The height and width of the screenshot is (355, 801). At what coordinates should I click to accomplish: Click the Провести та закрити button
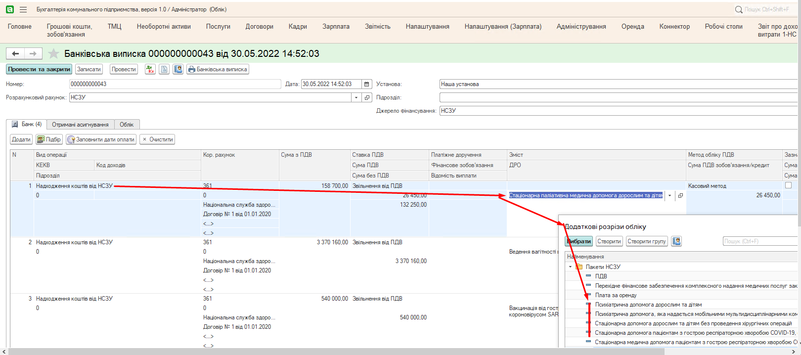(x=39, y=69)
